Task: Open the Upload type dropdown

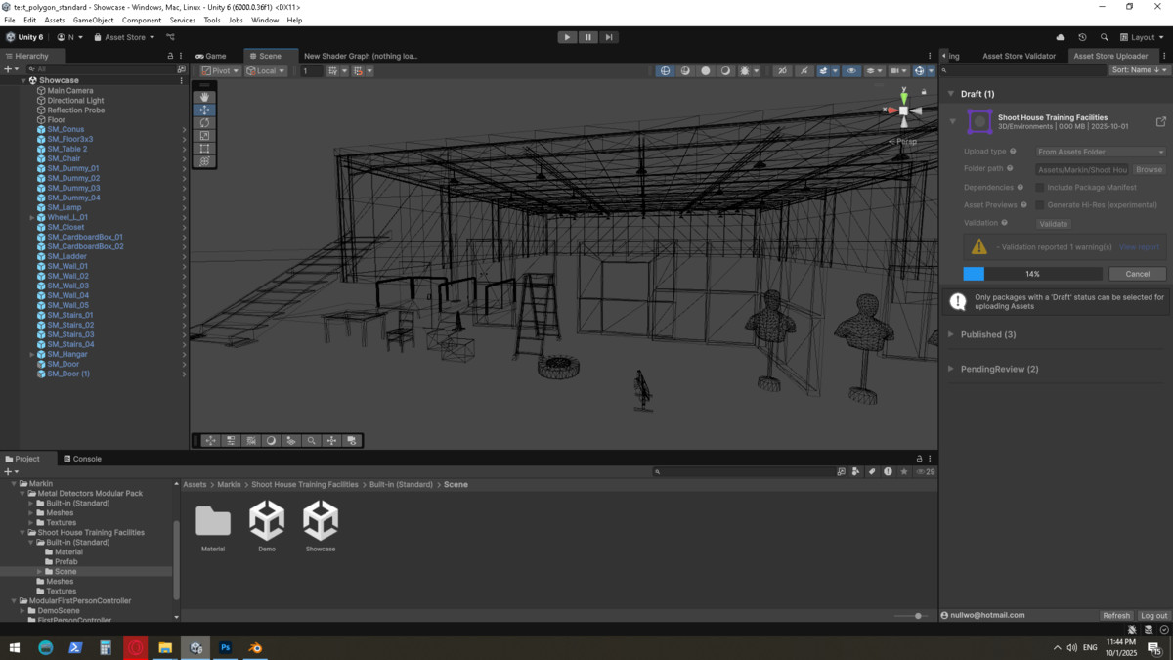Action: pyautogui.click(x=1100, y=152)
